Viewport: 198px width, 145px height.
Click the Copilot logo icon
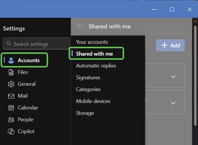click(11, 132)
